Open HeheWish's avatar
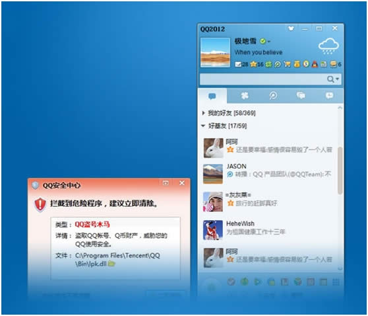The image size is (368, 316). tap(213, 230)
